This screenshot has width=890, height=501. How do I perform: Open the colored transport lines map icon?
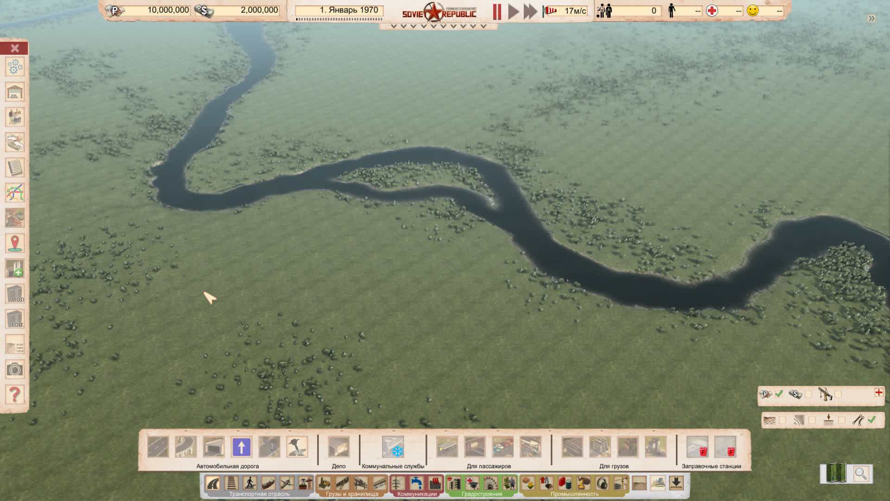[x=15, y=193]
